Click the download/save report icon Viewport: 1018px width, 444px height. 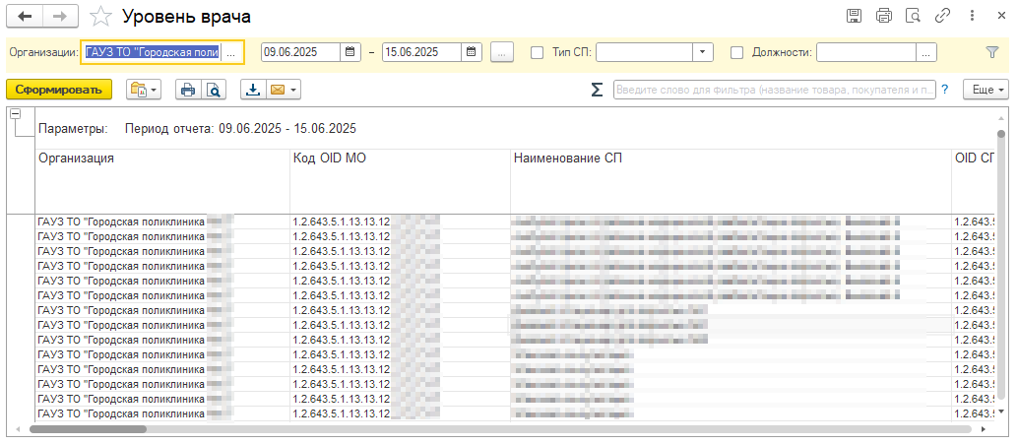pyautogui.click(x=252, y=90)
